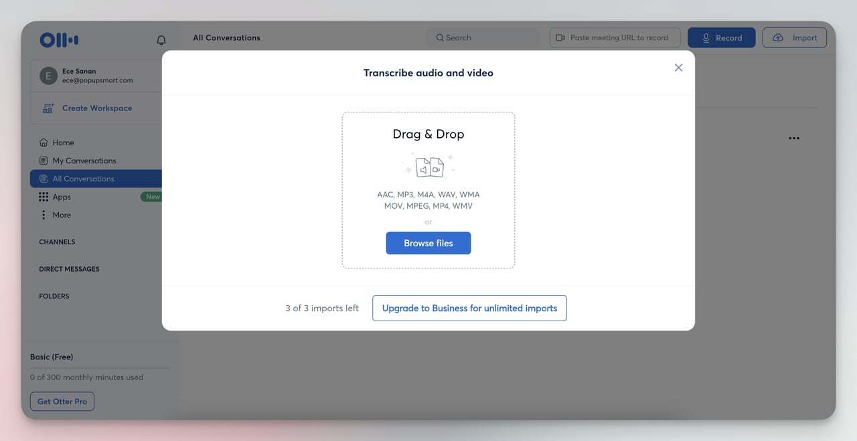The image size is (857, 441).
Task: Expand the FOLDERS section
Action: (x=54, y=296)
